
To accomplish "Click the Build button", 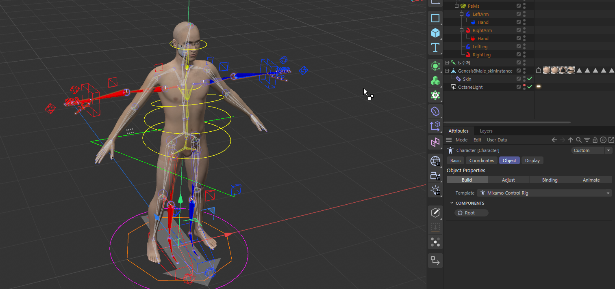I will pos(467,180).
